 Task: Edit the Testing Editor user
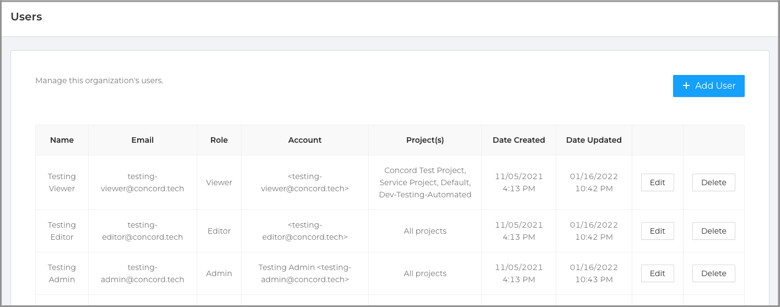pyautogui.click(x=657, y=231)
